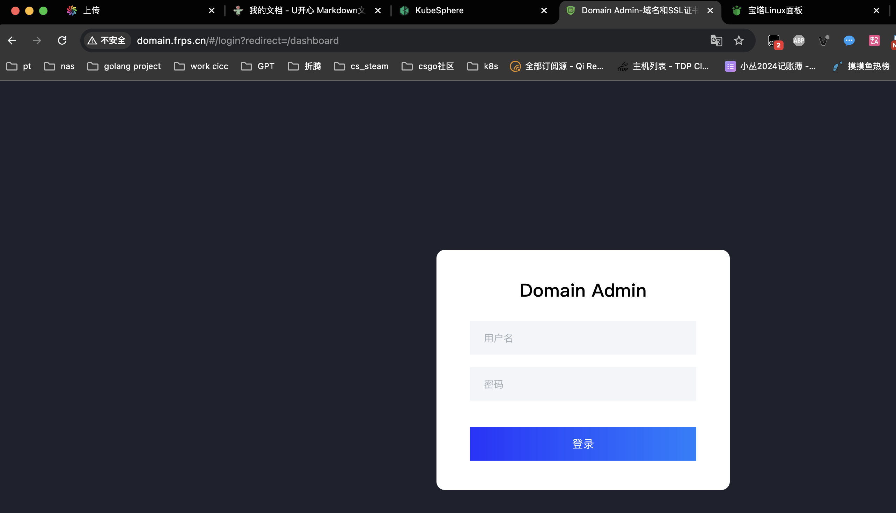The image size is (896, 513).
Task: Open the k8s bookmarks folder
Action: pos(482,66)
